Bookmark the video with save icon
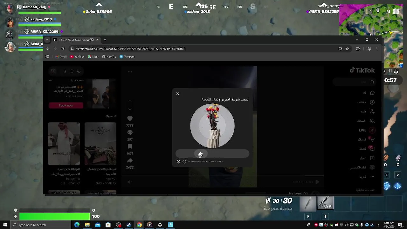The height and width of the screenshot is (229, 407). tap(130, 147)
